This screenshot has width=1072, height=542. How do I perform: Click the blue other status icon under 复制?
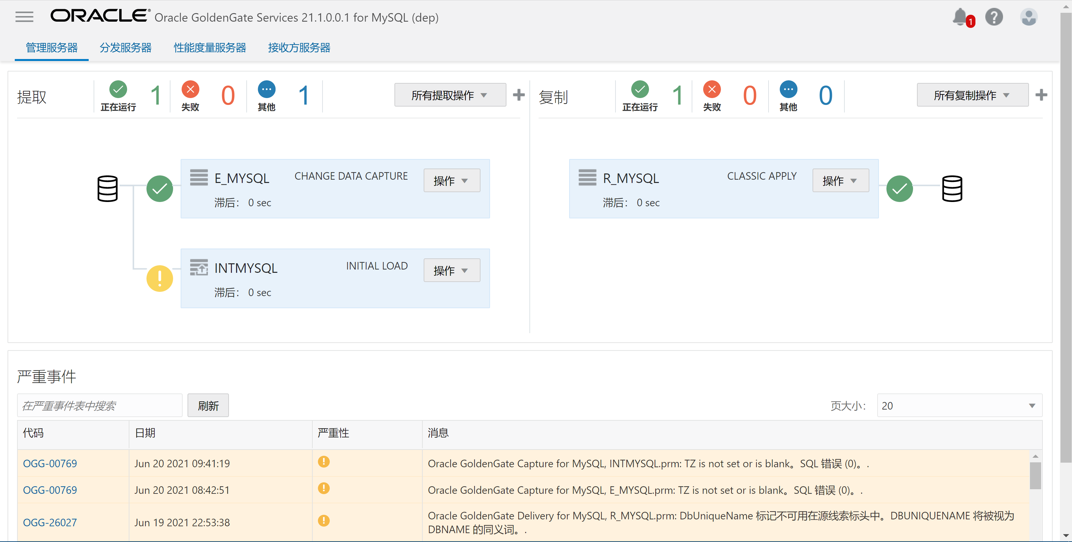pos(788,89)
